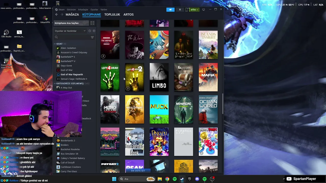Open Alien: Isolation in sidebar
Viewport: 326px width, 183px height.
[x=68, y=48]
